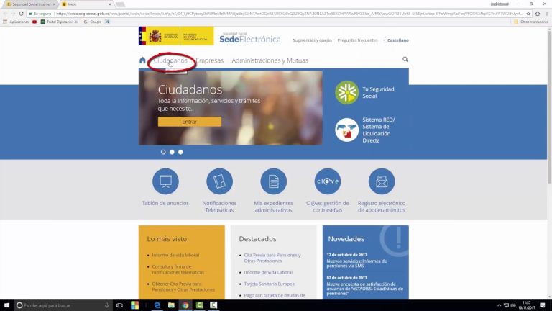The height and width of the screenshot is (311, 552).
Task: Open Registro electrónico de apoderamientos icon
Action: coord(382,181)
